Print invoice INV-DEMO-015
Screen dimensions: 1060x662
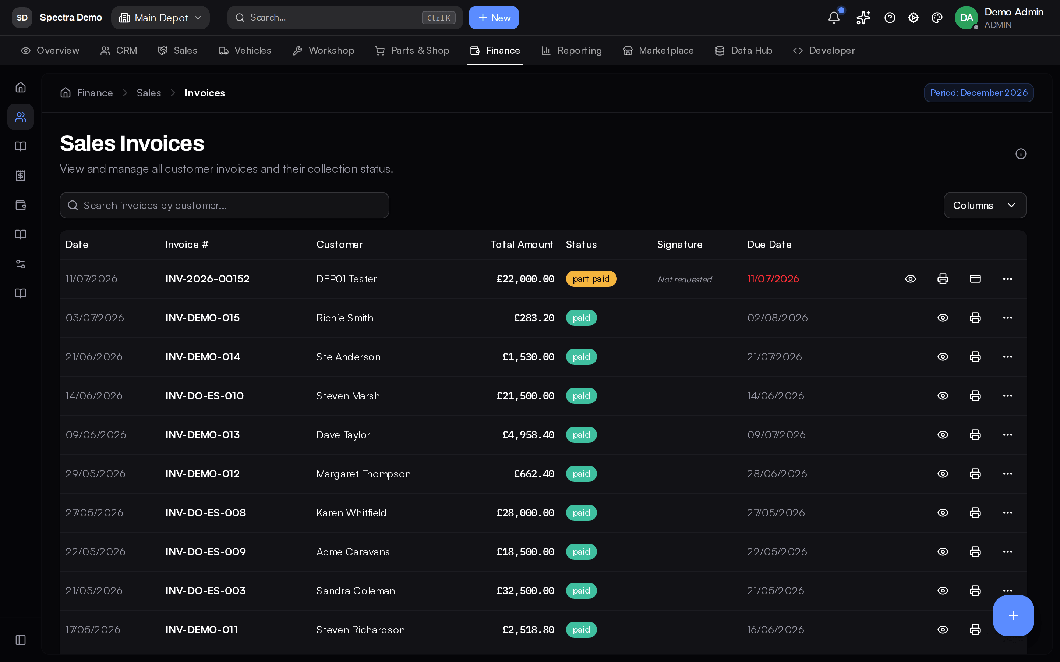[x=975, y=318]
